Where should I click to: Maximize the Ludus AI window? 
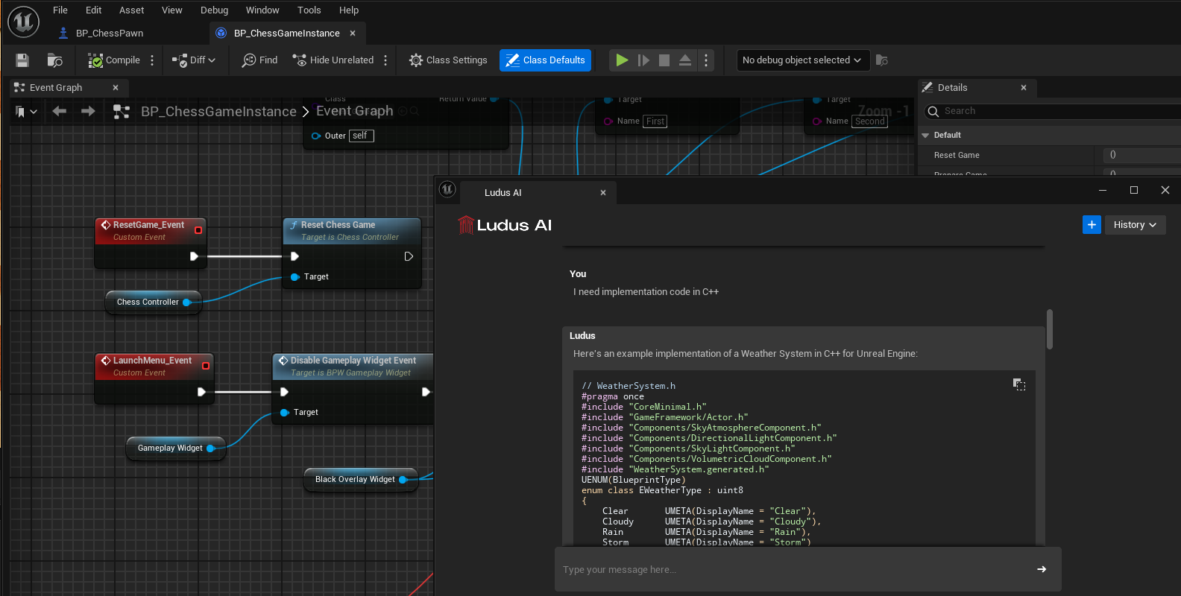1134,191
